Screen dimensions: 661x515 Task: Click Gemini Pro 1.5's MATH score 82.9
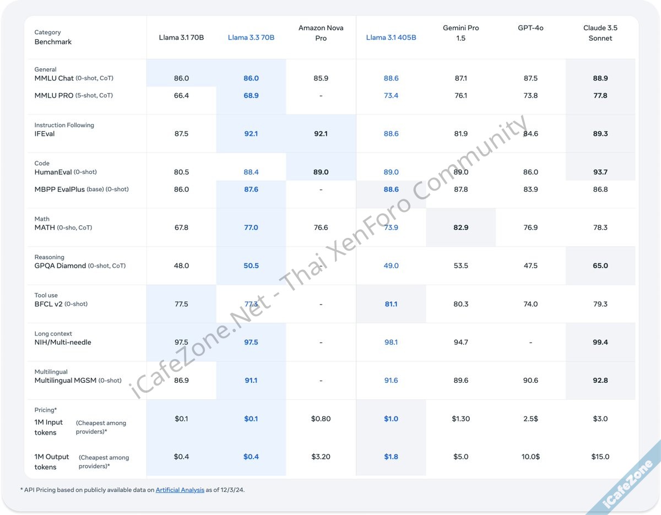(460, 227)
